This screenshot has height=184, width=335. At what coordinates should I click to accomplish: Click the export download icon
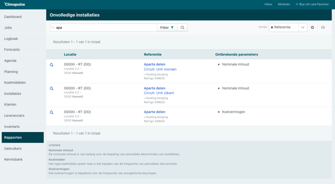click(323, 27)
